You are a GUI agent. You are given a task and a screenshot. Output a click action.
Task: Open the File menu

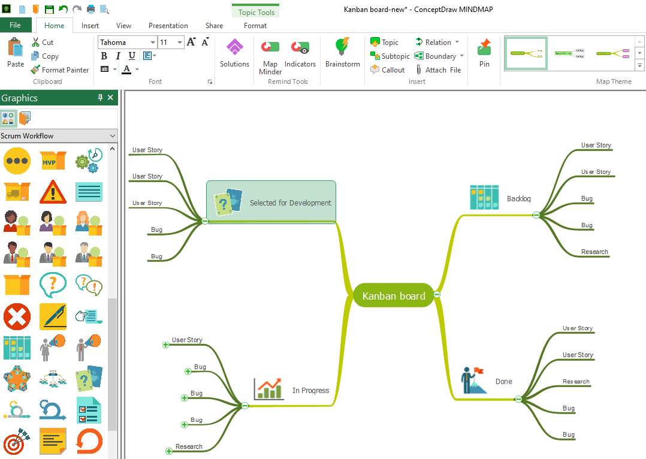click(16, 25)
